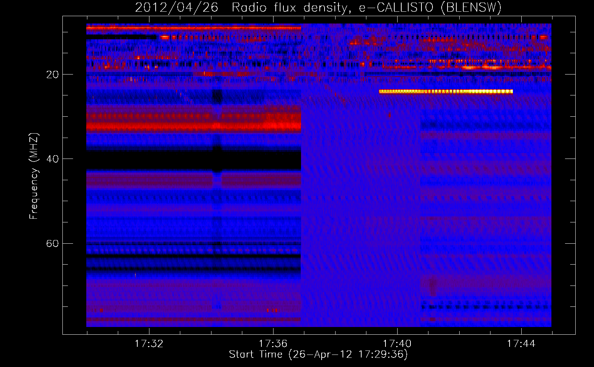Click the 17:36 time tick label
Viewport: 594px width, 367px height.
[x=273, y=344]
